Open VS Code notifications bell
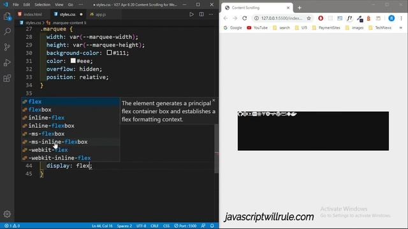408x229 pixels. [x=212, y=226]
